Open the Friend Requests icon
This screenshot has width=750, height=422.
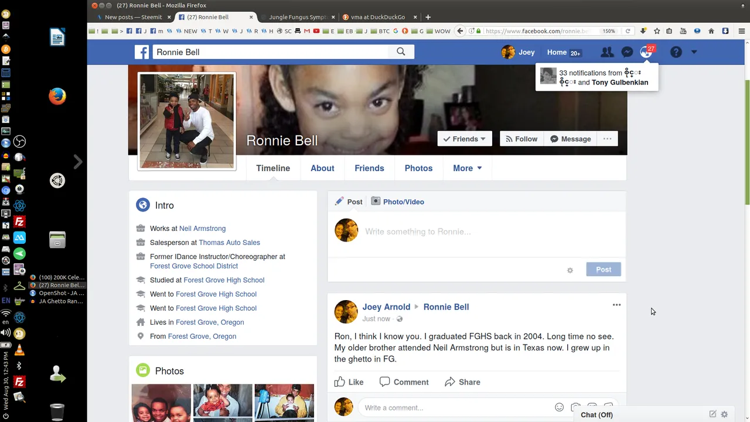pyautogui.click(x=607, y=52)
